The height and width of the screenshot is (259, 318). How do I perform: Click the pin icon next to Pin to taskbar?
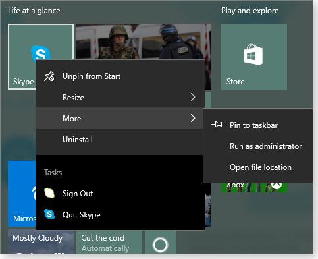click(x=217, y=125)
